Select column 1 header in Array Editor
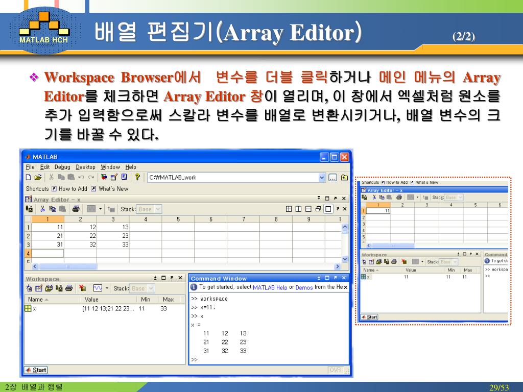 [x=47, y=219]
